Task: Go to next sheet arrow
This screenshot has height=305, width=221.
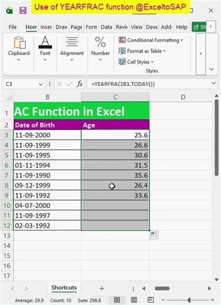Action: pyautogui.click(x=26, y=289)
